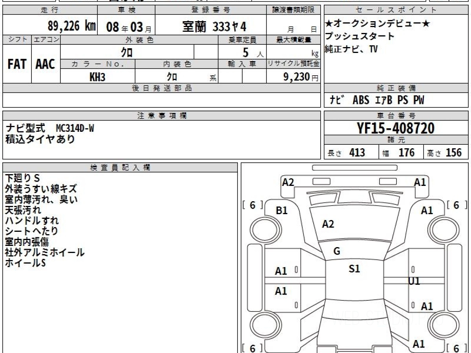Click the 天張汚れ note
Image resolution: width=471 pixels, height=353 pixels.
(23, 210)
